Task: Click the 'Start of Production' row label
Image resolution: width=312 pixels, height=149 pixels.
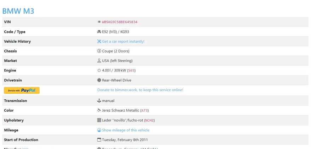Action: click(21, 140)
